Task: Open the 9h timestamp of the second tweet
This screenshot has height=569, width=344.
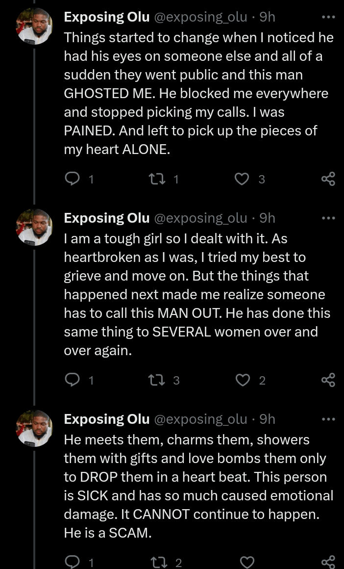Action: (267, 218)
